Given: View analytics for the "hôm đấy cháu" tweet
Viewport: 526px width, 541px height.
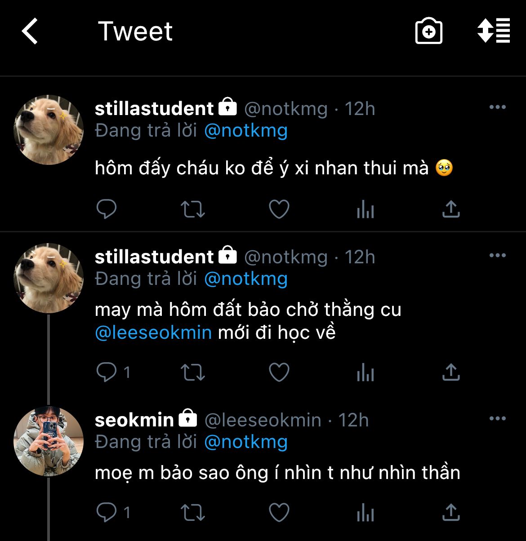Looking at the screenshot, I should [365, 209].
